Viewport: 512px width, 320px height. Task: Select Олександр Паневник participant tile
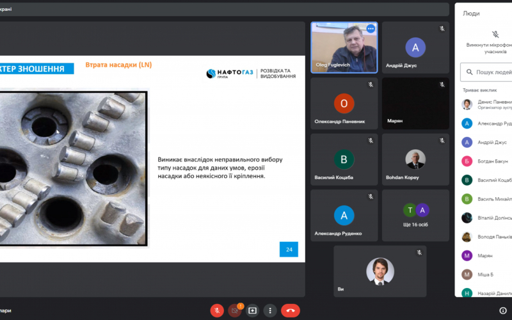pyautogui.click(x=344, y=104)
